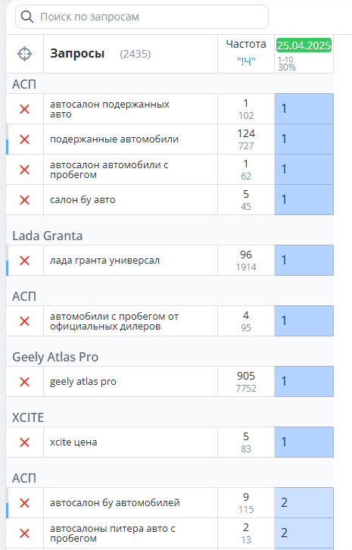Click the red X for 'салон бу авто'

coord(24,200)
